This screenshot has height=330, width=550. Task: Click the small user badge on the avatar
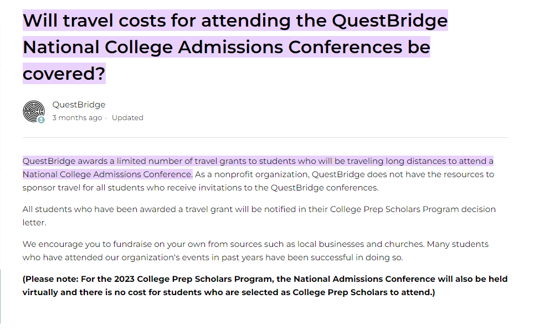coord(42,120)
